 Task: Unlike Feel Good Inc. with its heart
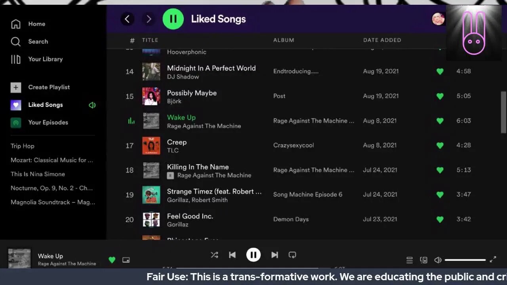440,219
